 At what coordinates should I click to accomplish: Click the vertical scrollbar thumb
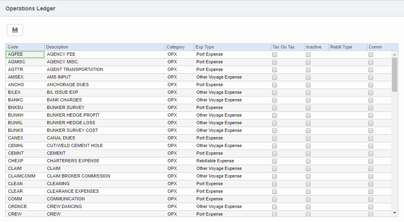click(x=394, y=75)
